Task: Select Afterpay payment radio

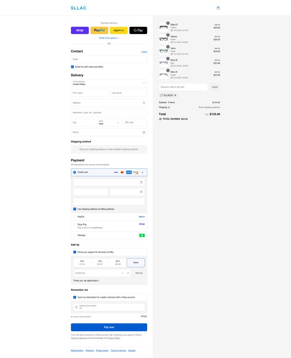Action: click(75, 235)
